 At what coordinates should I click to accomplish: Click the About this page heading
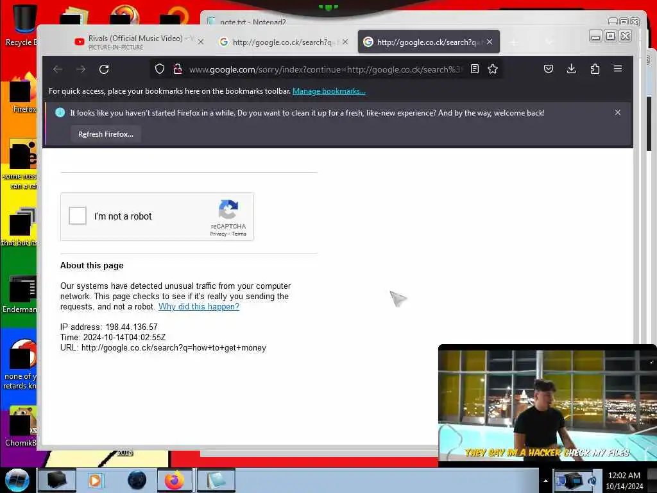[92, 265]
